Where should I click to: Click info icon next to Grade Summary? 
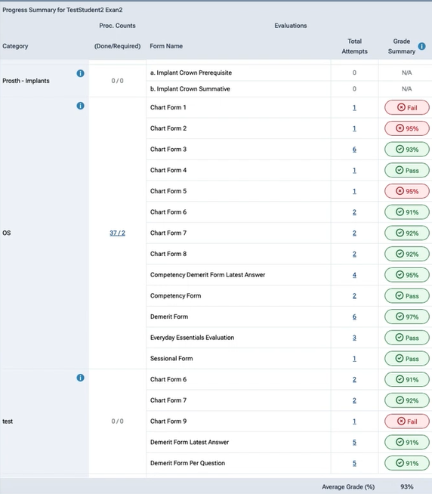click(x=421, y=46)
